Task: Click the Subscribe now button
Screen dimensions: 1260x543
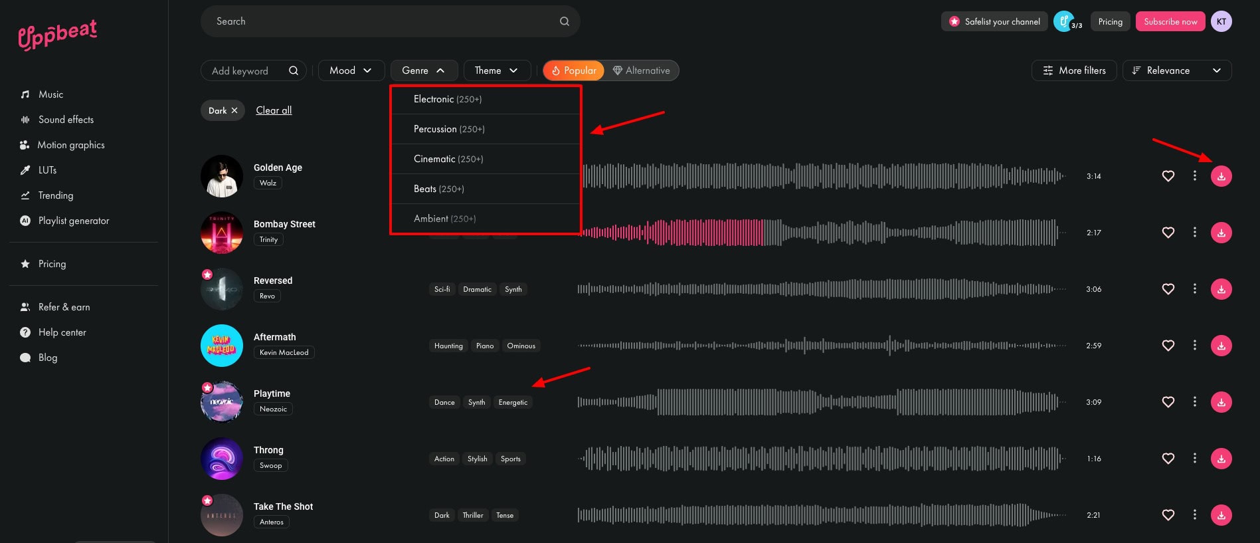Action: tap(1170, 21)
